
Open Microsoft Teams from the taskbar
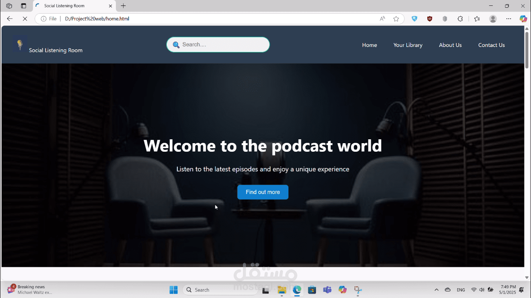[327, 290]
